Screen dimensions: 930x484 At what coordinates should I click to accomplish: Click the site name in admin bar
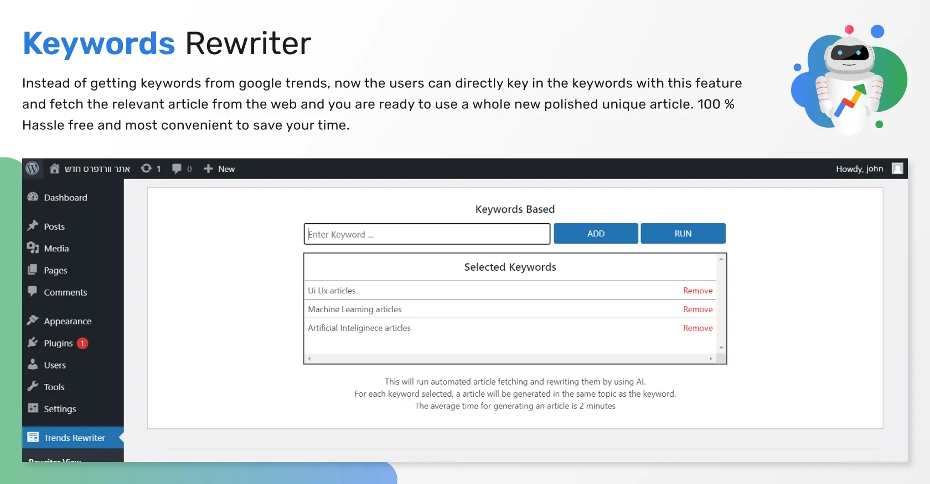pos(97,169)
